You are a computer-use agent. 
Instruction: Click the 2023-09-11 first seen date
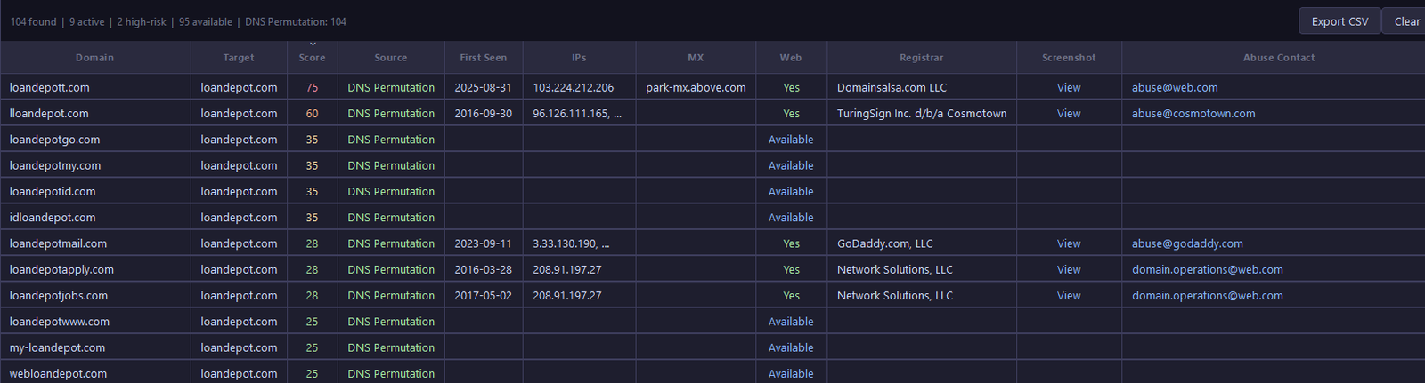(x=483, y=243)
